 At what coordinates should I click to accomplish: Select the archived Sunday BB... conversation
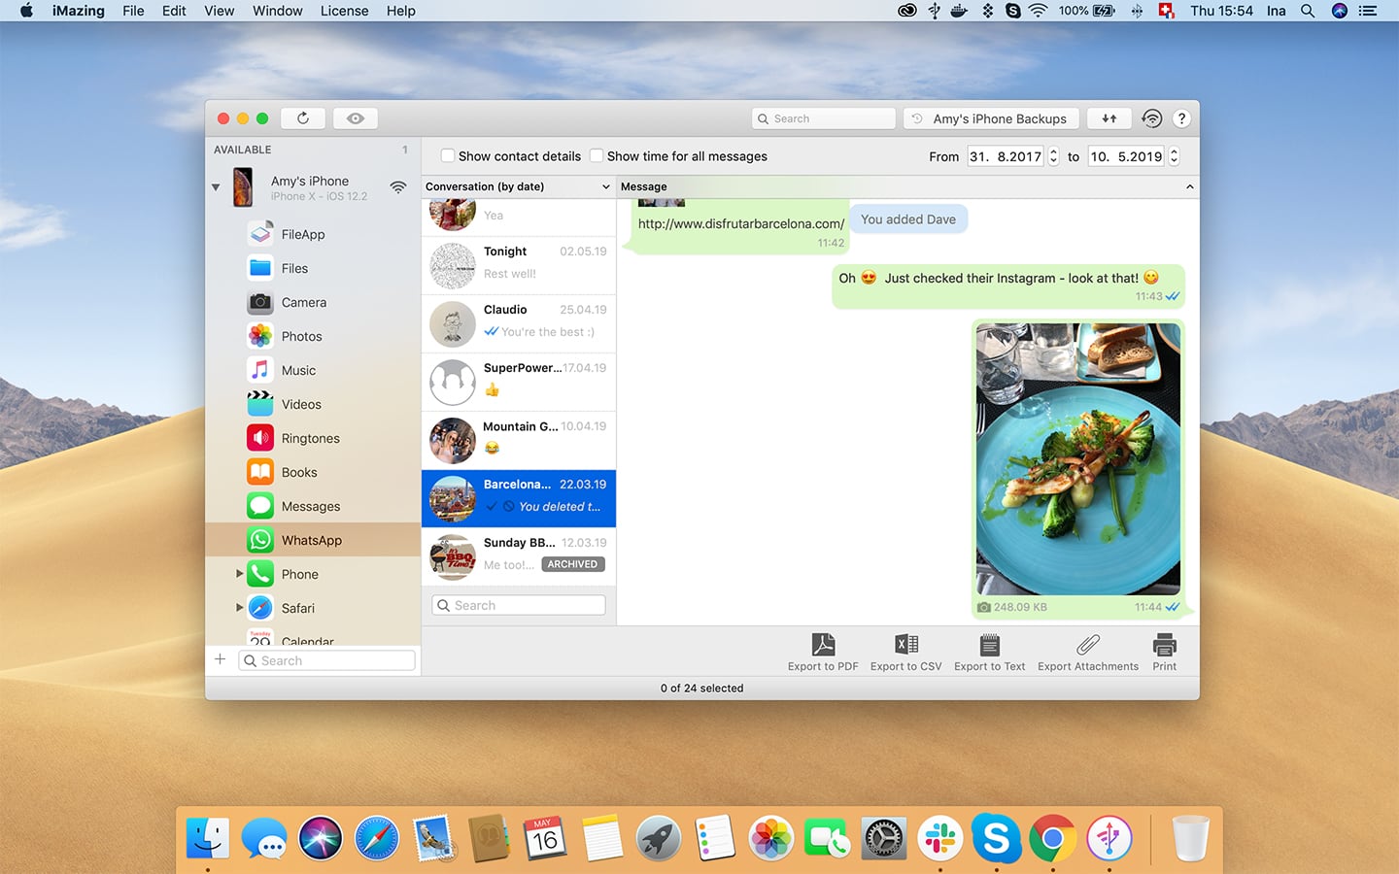pyautogui.click(x=519, y=556)
